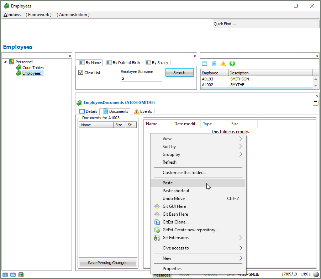Collapse the Personnel tree node
Viewport: 321px width, 279px height.
[x=5, y=62]
